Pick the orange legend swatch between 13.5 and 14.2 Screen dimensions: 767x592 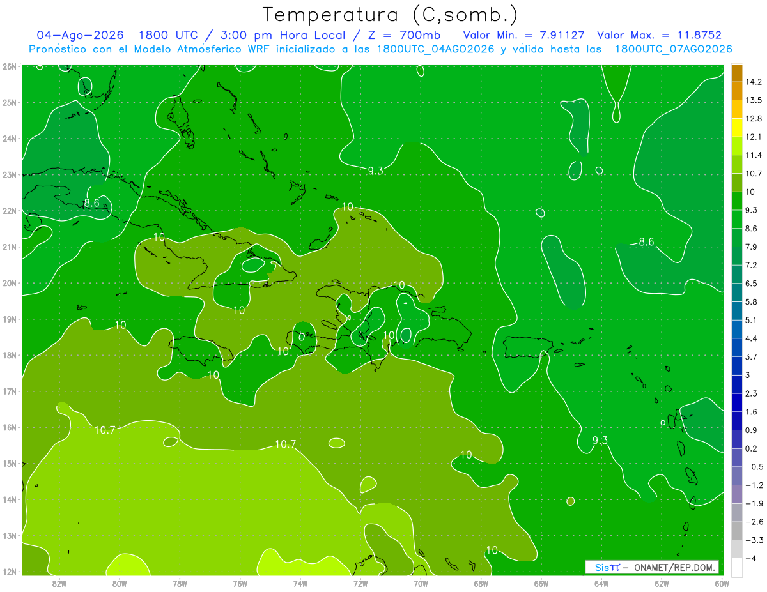tap(737, 91)
